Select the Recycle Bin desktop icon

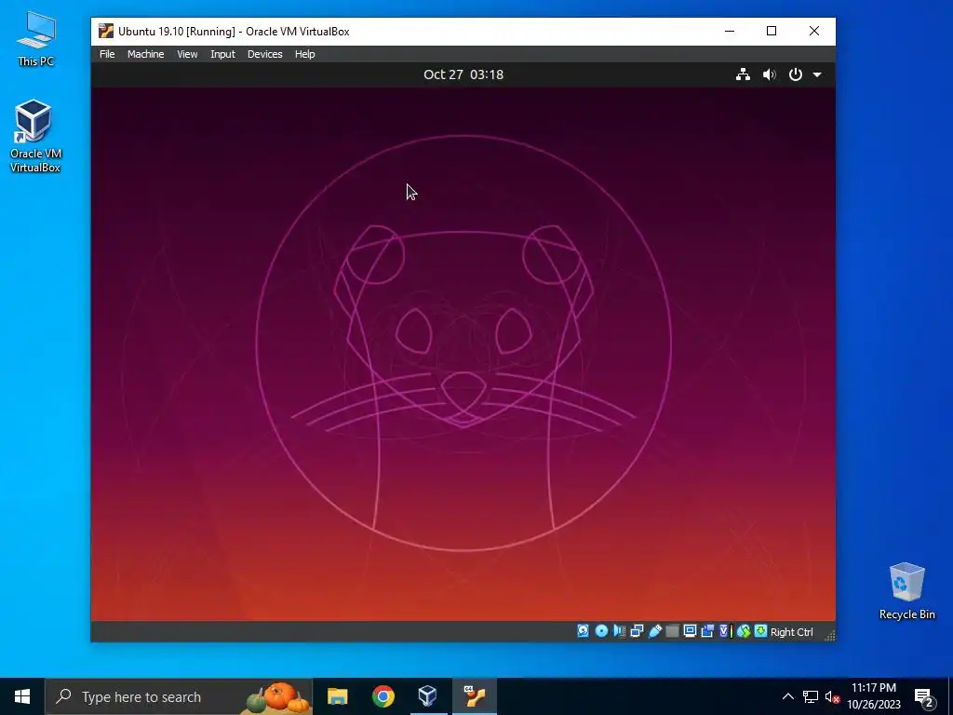coord(906,591)
